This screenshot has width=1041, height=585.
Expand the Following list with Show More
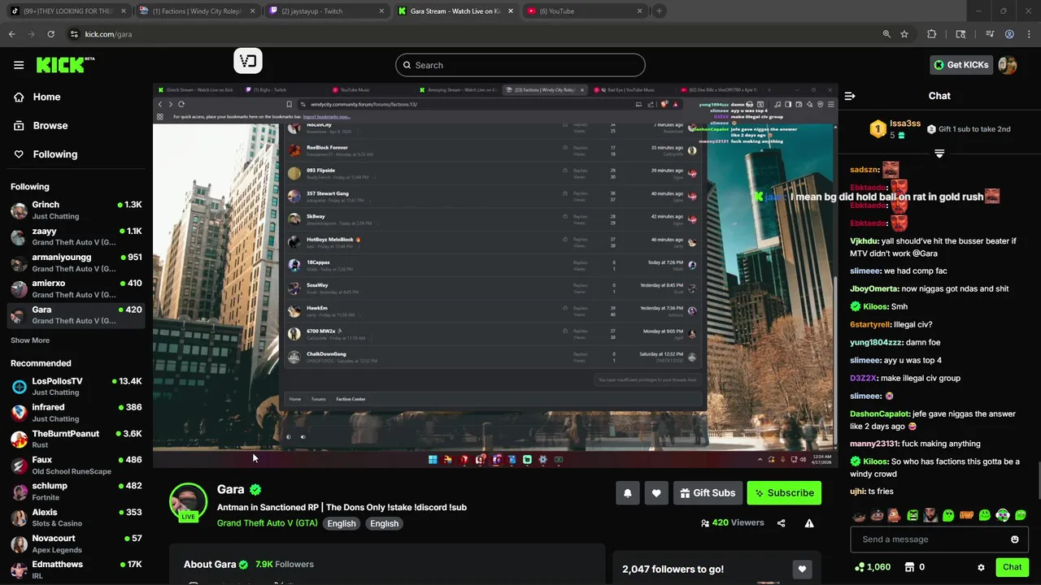(x=30, y=340)
